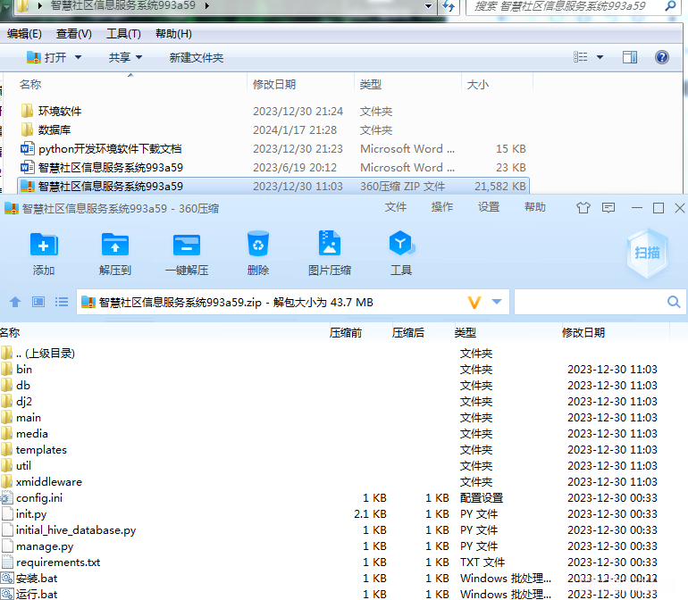
Task: Click the 打开 button in Explorer toolbar
Action: coord(46,57)
